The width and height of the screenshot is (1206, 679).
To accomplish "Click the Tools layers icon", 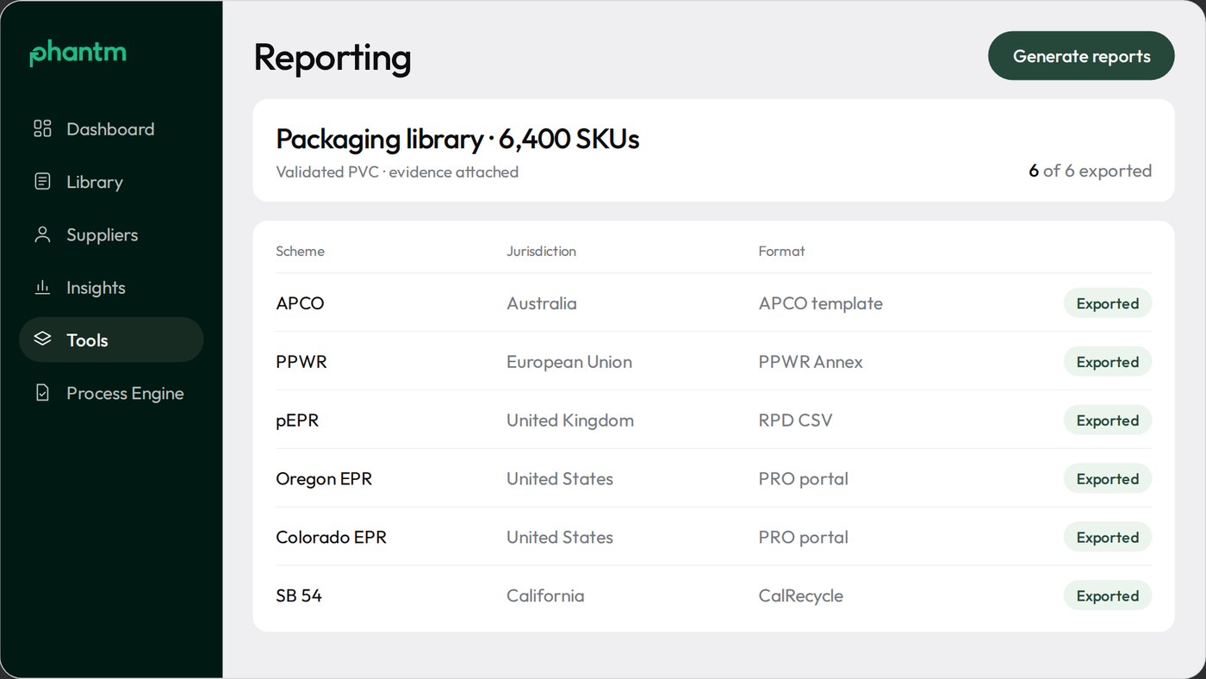I will click(x=42, y=340).
